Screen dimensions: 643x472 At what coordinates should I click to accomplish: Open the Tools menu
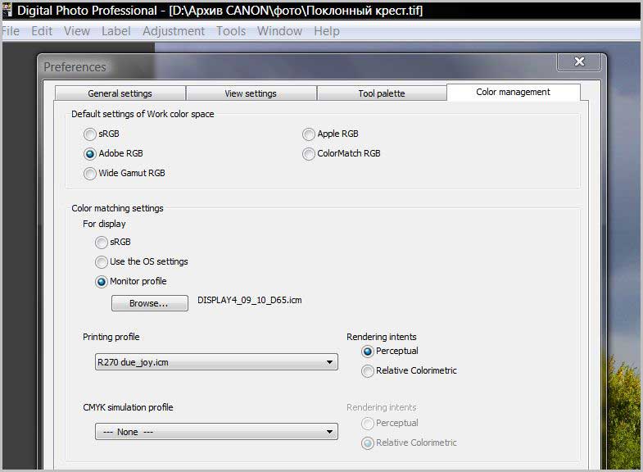click(x=231, y=31)
